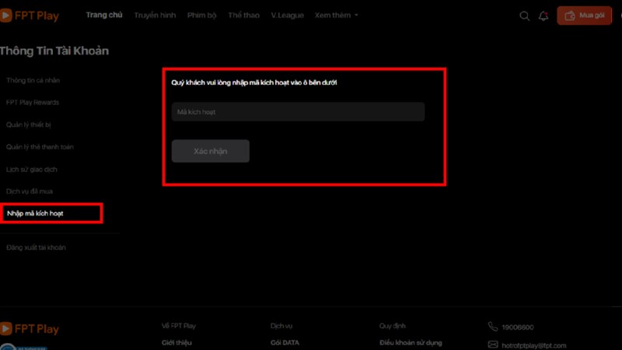Expand the Xem thêm dropdown

(337, 15)
